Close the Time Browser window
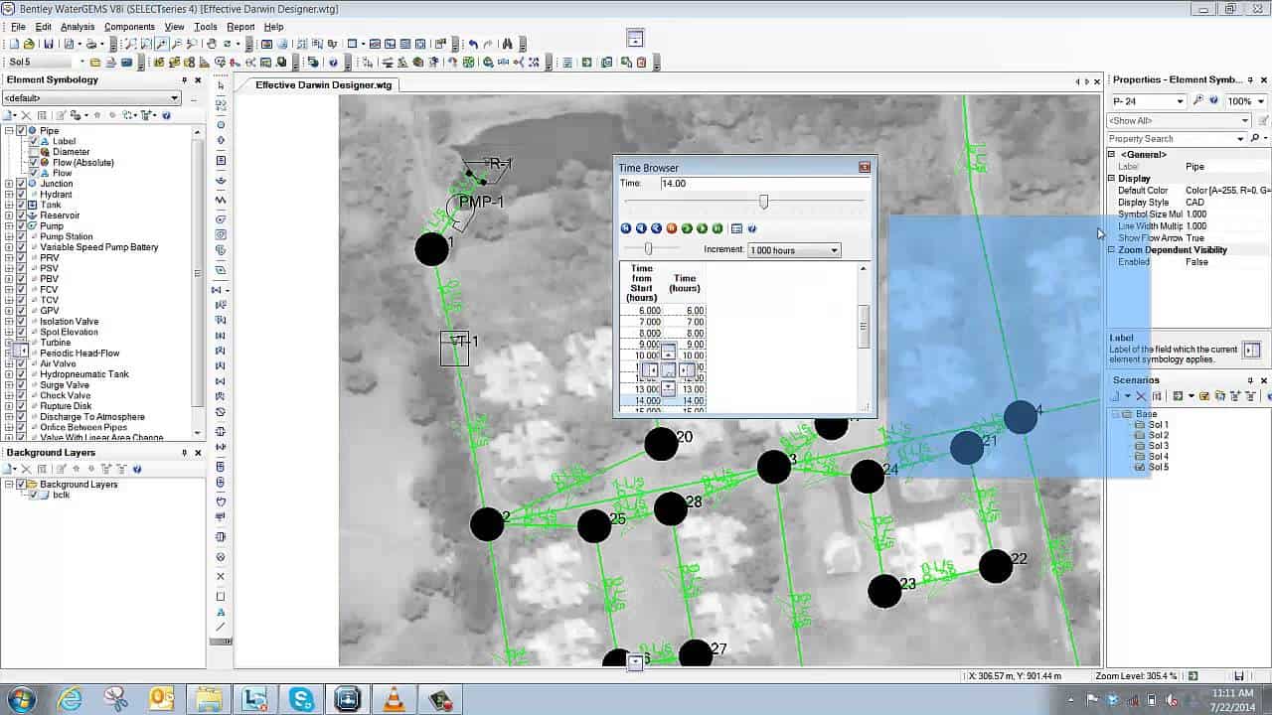The height and width of the screenshot is (715, 1272). coord(864,167)
